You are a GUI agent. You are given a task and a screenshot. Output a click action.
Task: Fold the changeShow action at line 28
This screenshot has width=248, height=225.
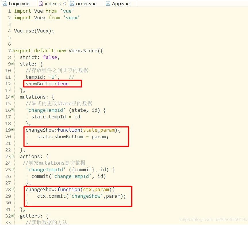[12, 189]
